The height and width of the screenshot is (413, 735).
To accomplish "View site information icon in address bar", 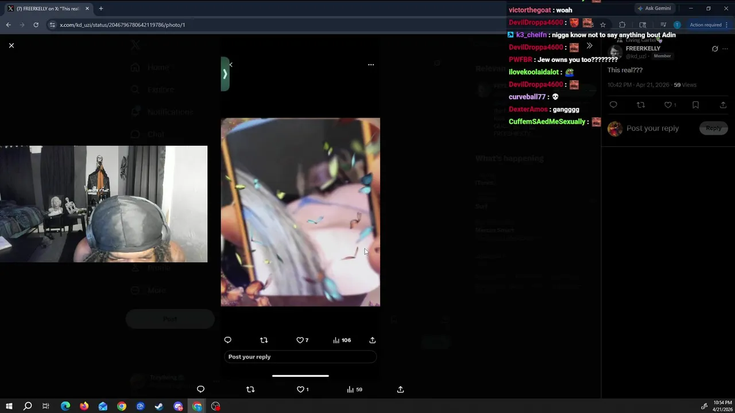I will (52, 25).
